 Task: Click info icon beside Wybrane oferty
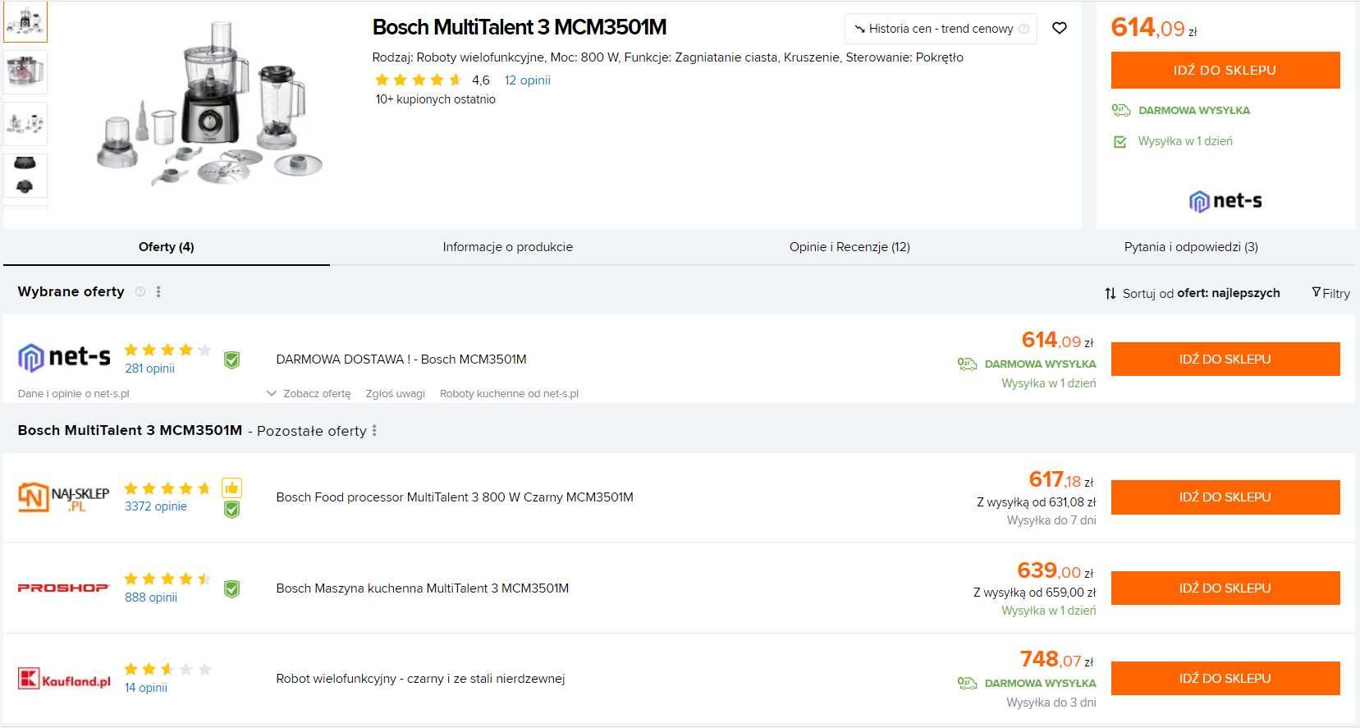pos(140,291)
